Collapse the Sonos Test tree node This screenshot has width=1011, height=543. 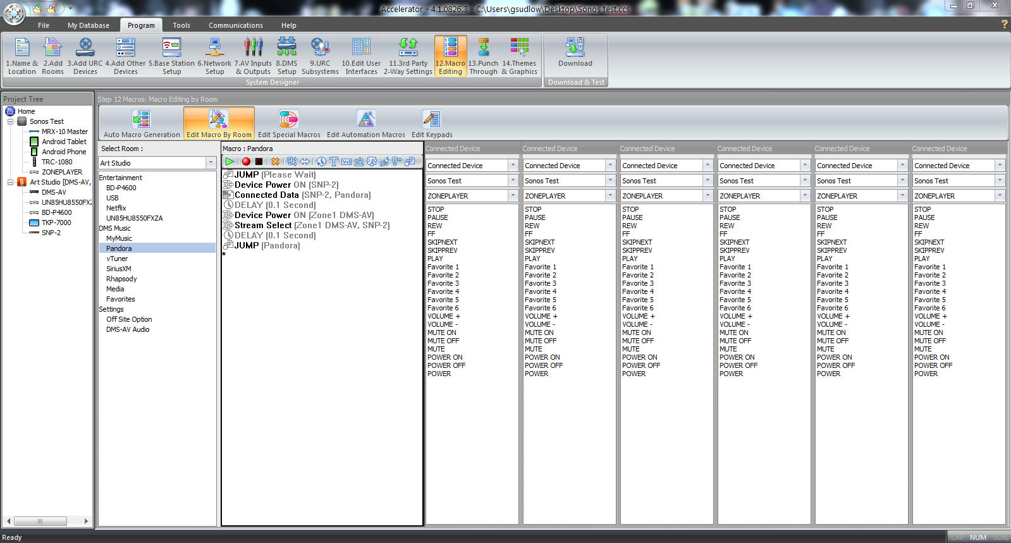[11, 121]
